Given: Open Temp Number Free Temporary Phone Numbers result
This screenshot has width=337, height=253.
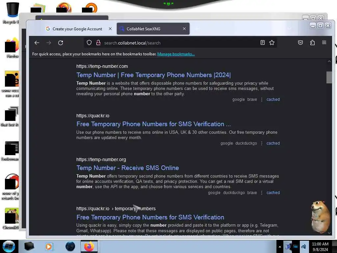Looking at the screenshot, I should click(153, 75).
